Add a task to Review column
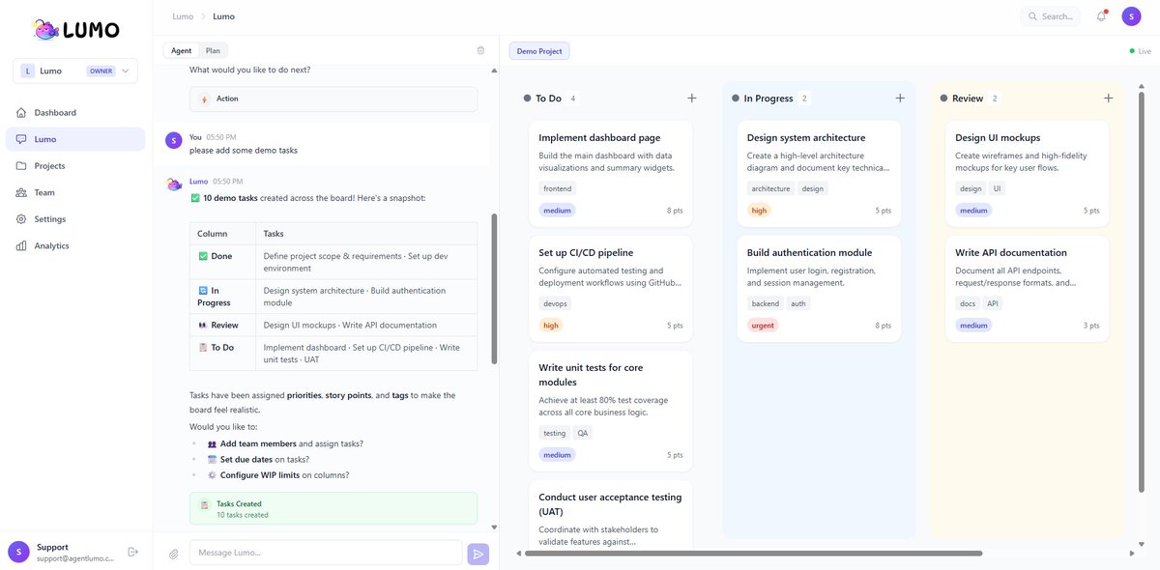This screenshot has height=570, width=1160. 1109,99
